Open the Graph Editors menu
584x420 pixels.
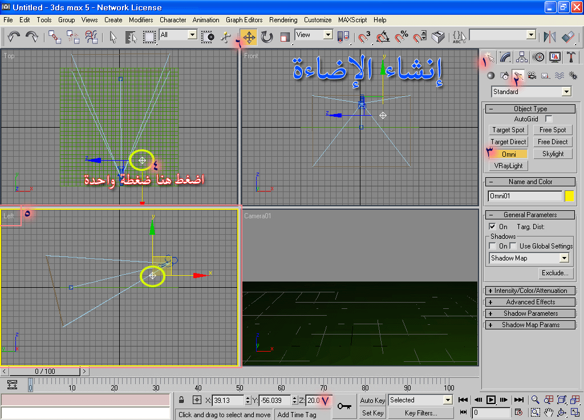(x=244, y=20)
